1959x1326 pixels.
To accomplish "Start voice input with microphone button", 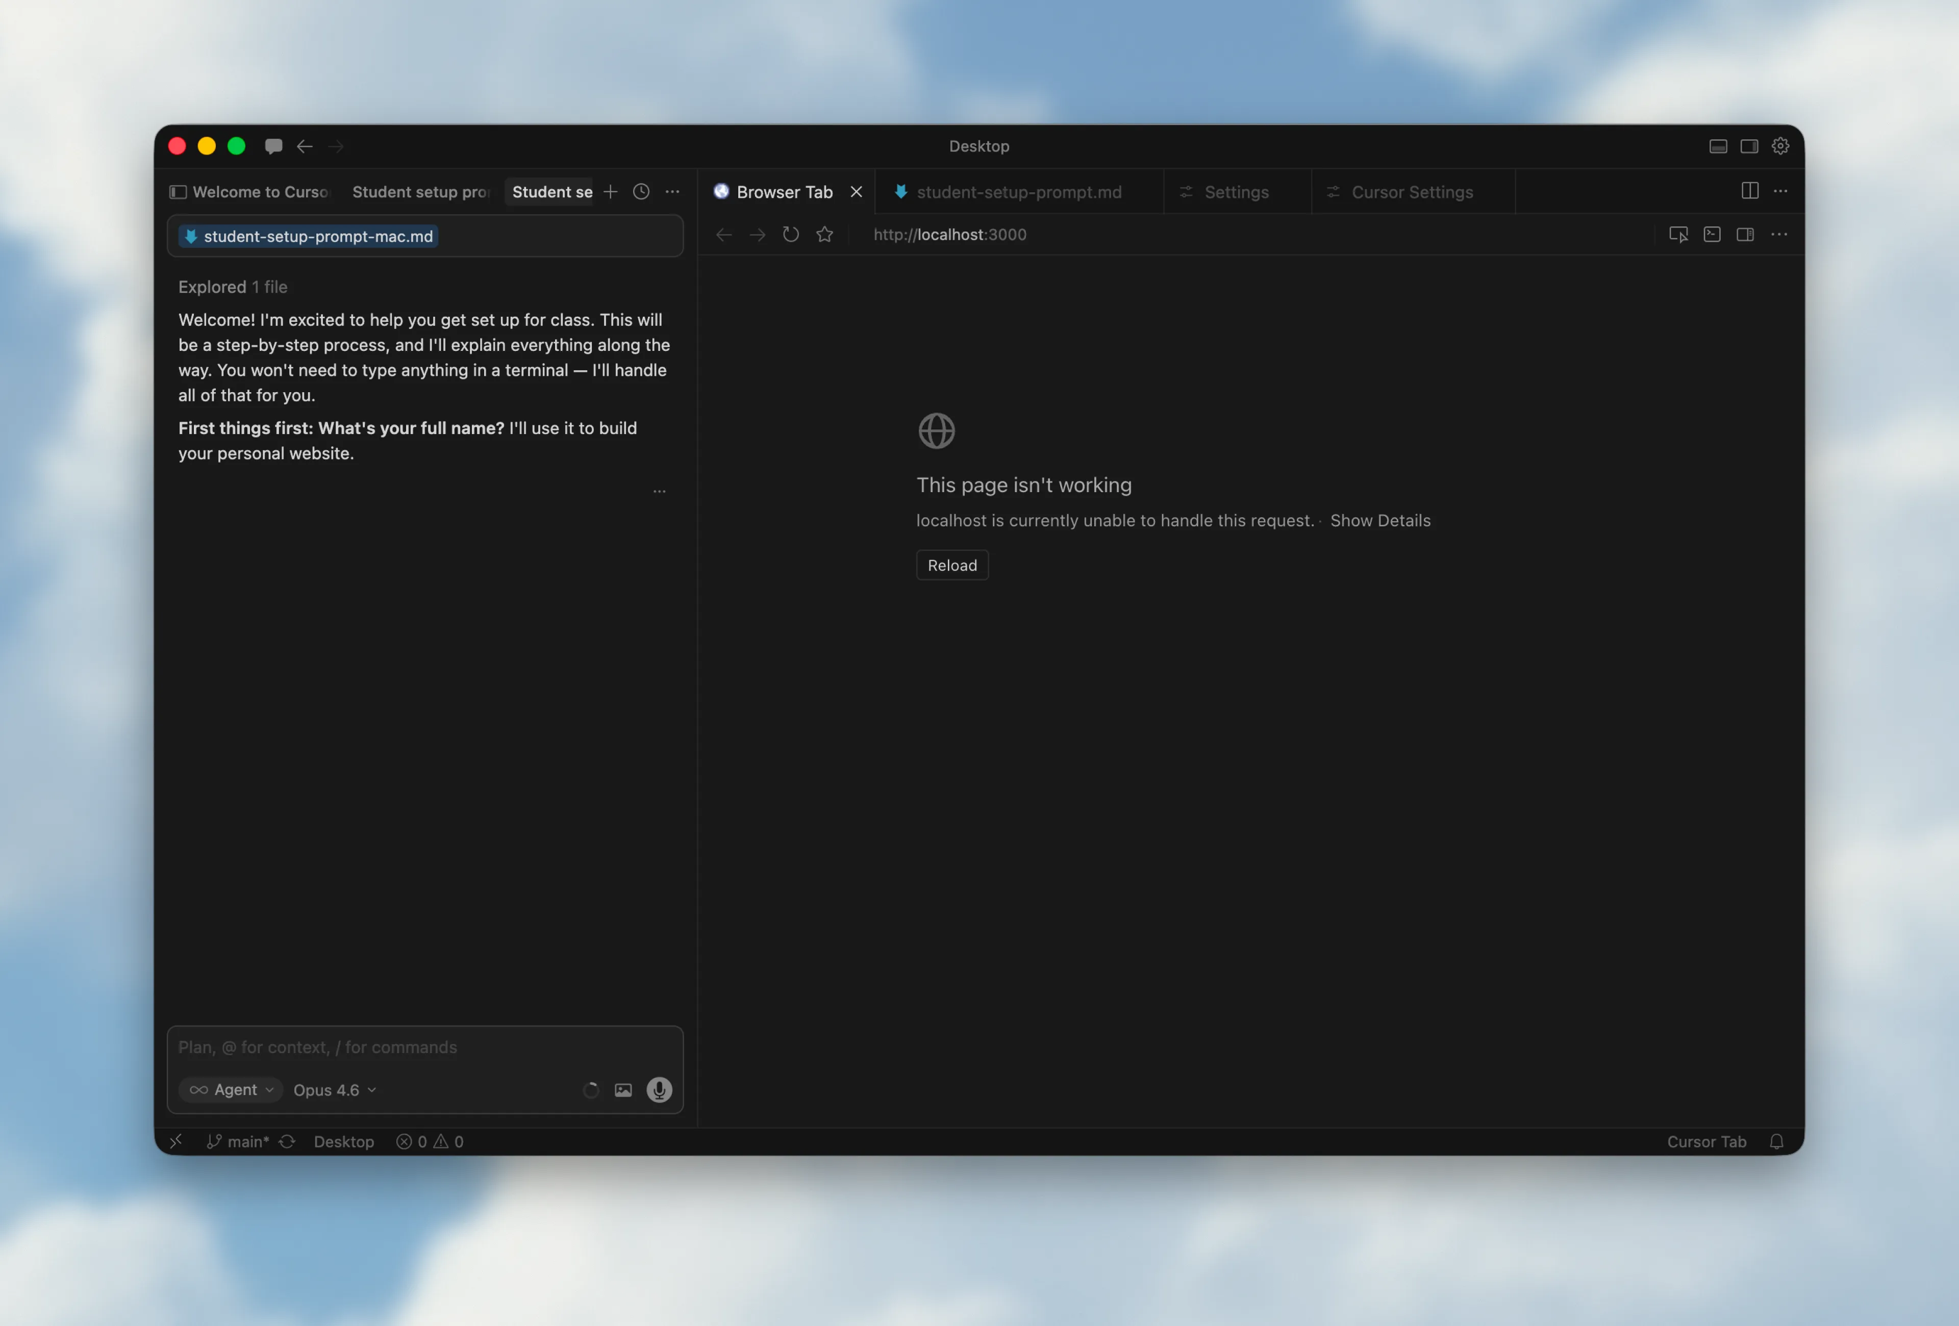I will (659, 1090).
